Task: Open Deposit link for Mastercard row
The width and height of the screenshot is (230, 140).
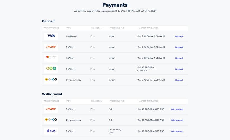Action: pyautogui.click(x=179, y=58)
